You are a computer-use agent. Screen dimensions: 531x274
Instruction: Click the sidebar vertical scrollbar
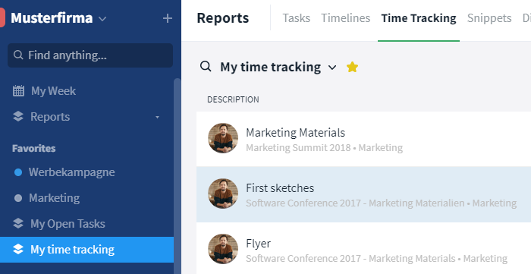click(x=177, y=176)
